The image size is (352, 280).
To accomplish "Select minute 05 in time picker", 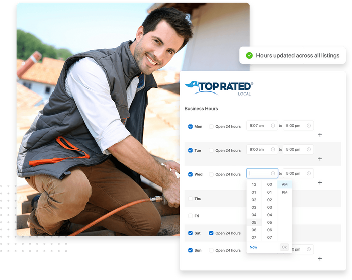I will click(270, 222).
